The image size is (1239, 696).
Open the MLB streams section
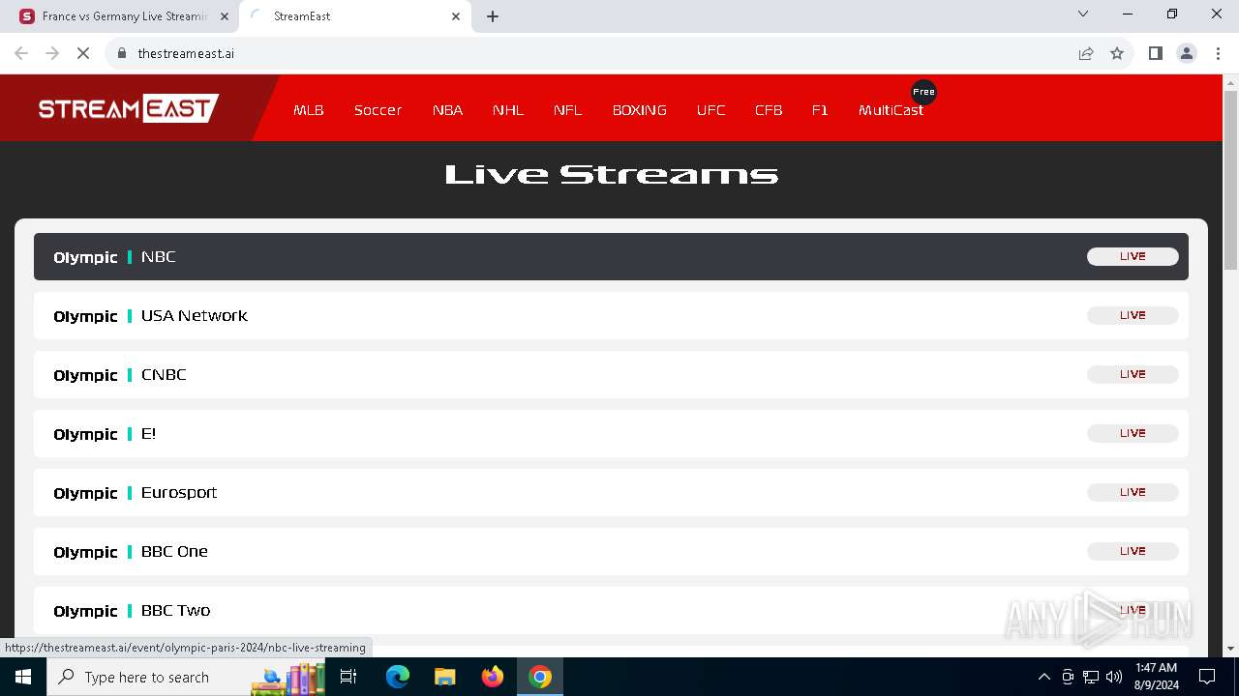pyautogui.click(x=309, y=110)
